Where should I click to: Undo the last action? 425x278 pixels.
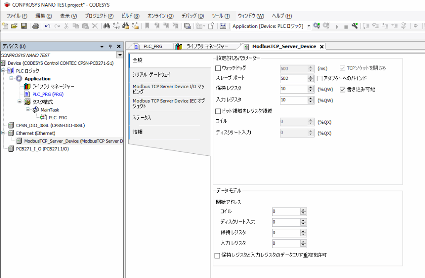tap(48, 26)
